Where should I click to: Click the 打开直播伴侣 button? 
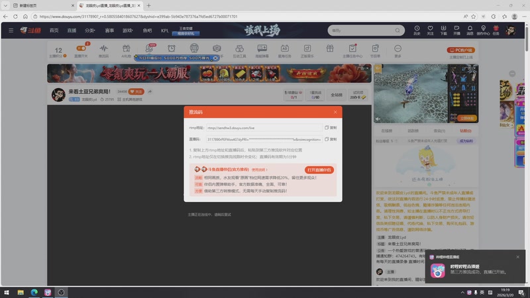(x=319, y=170)
